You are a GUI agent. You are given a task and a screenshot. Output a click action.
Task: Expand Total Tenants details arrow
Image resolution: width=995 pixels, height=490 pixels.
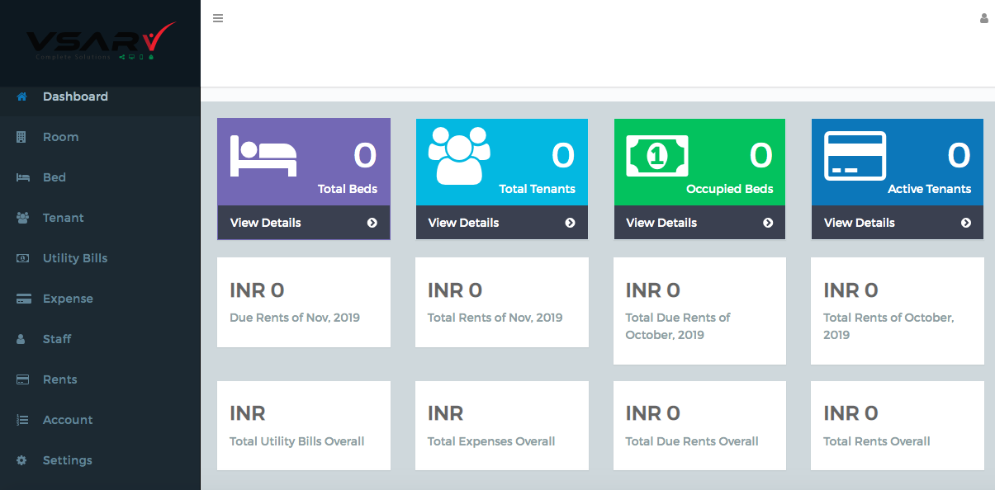pyautogui.click(x=570, y=223)
